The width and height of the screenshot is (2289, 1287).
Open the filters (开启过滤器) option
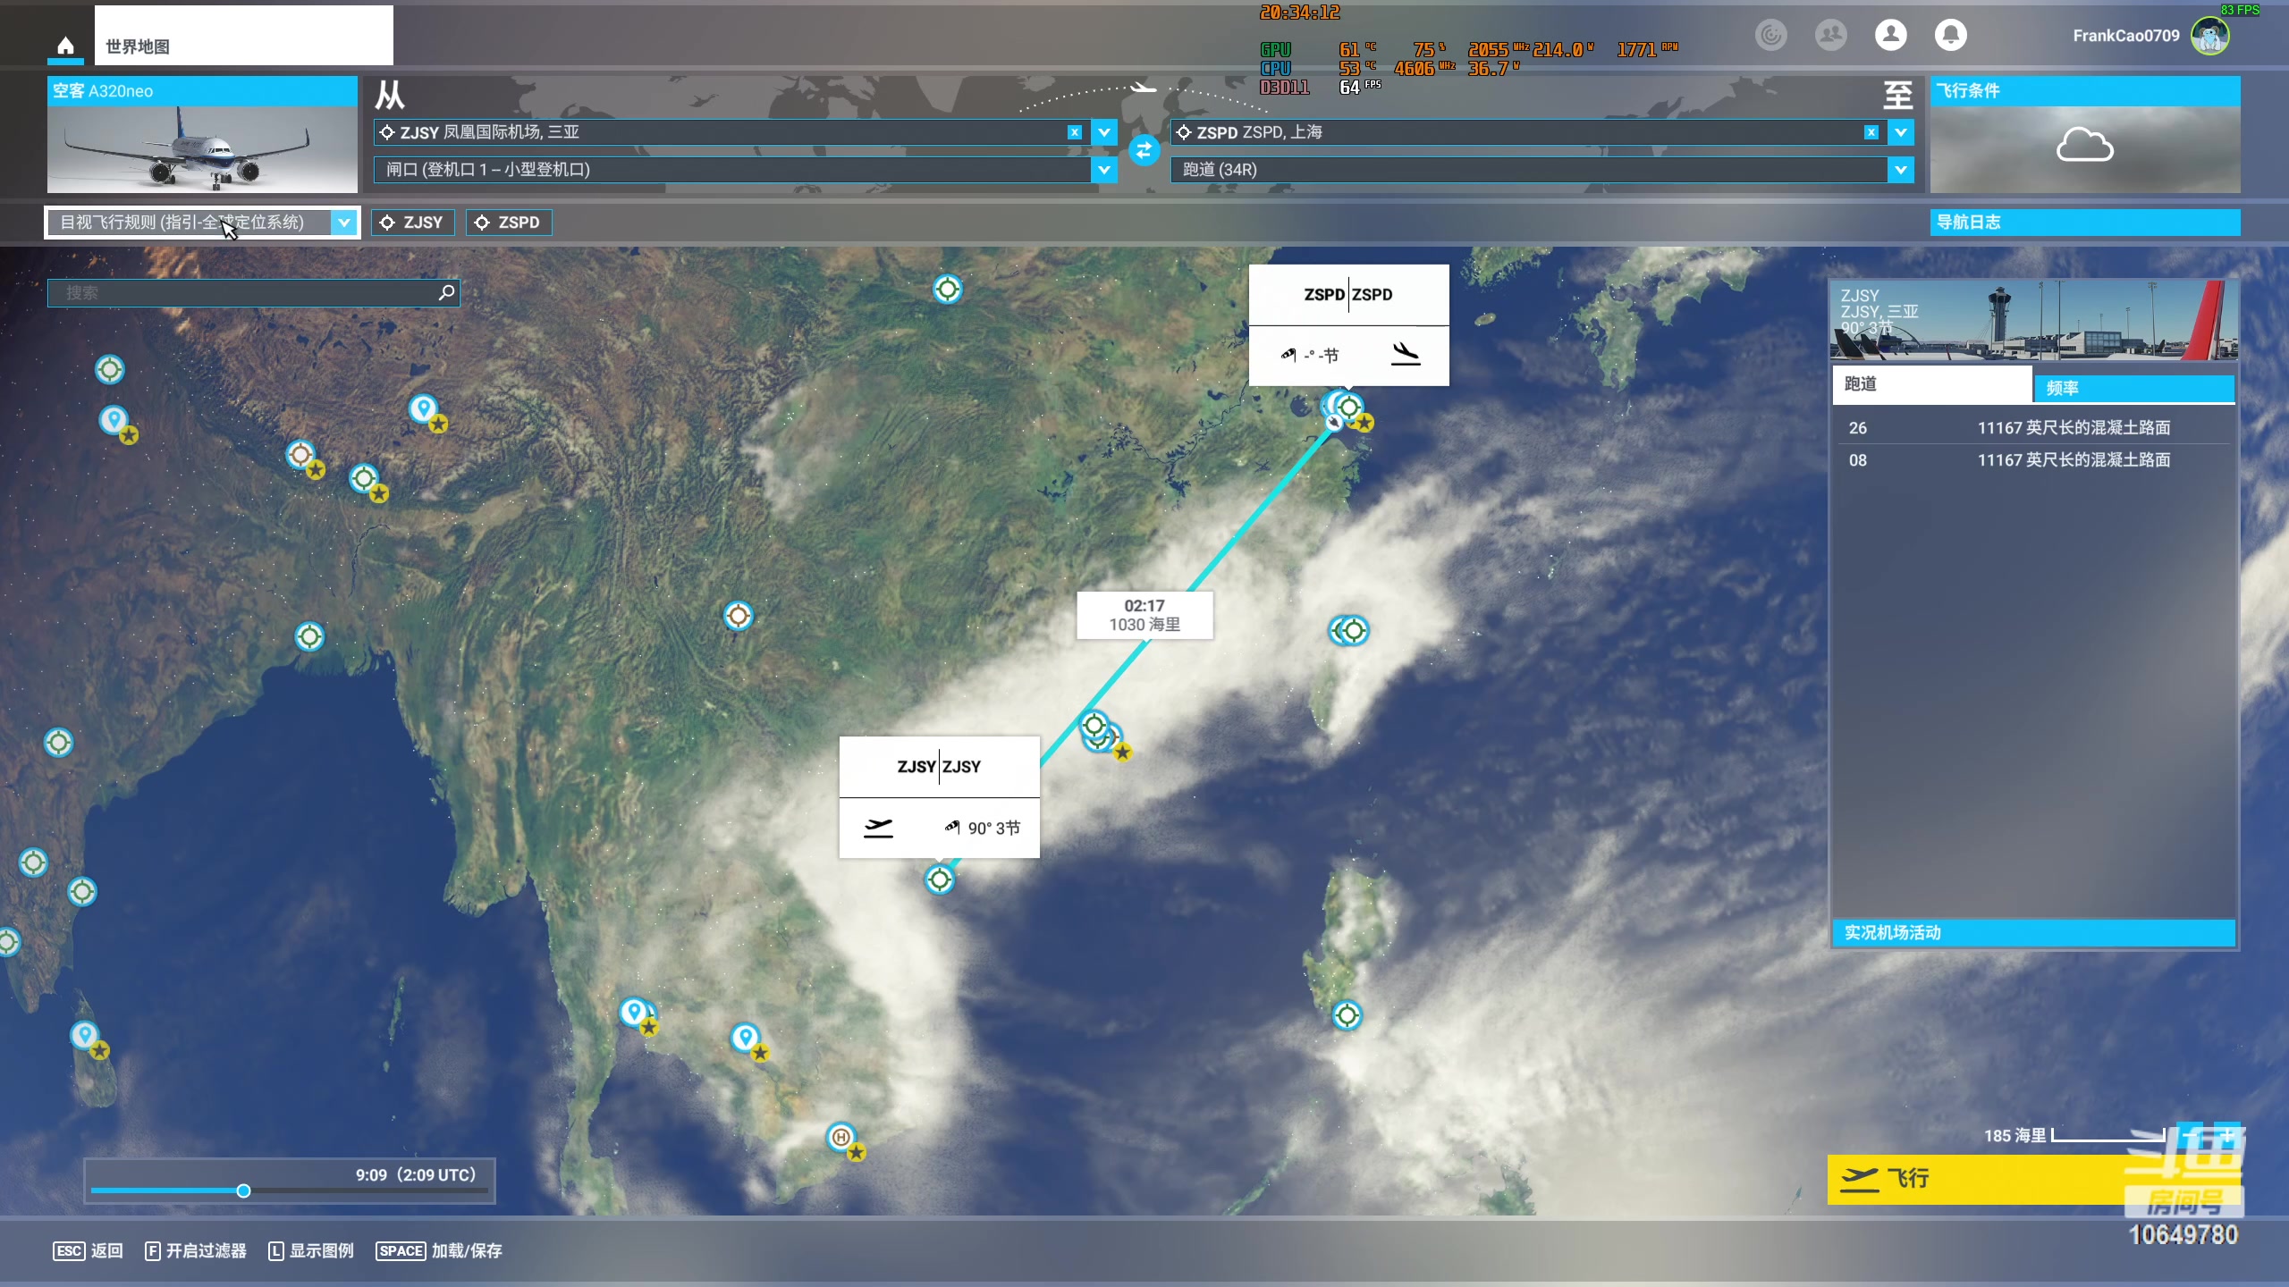(x=196, y=1251)
